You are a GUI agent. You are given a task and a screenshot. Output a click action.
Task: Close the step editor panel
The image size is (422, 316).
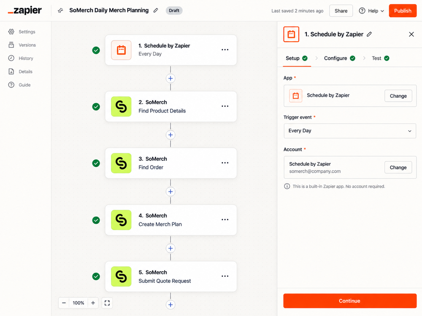pyautogui.click(x=411, y=34)
